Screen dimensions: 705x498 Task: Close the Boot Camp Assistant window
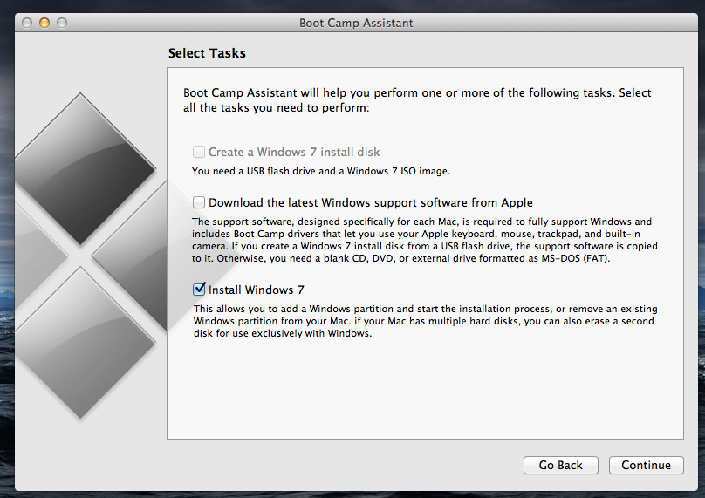click(27, 23)
